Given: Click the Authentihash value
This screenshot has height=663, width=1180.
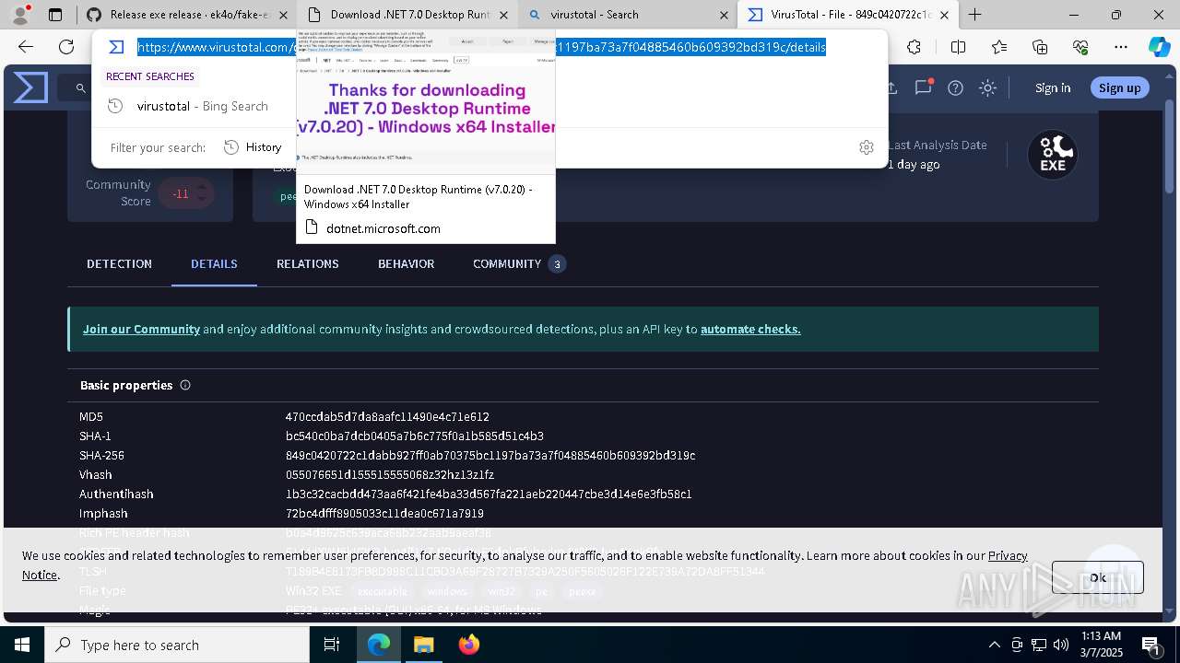Looking at the screenshot, I should [x=489, y=494].
